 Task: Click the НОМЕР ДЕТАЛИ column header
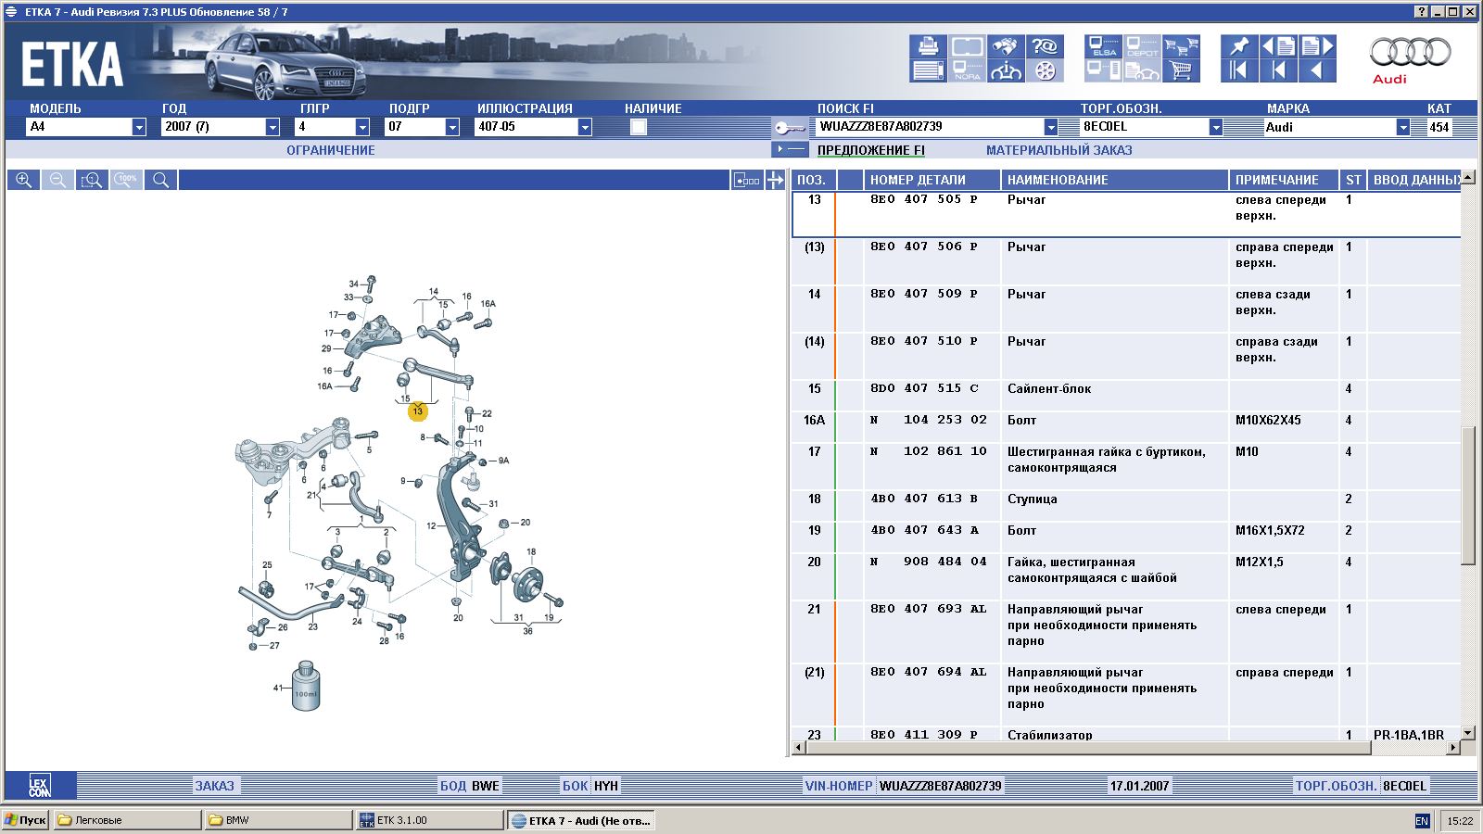931,180
